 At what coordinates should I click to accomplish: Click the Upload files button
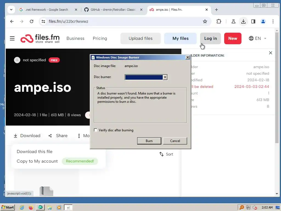140,38
